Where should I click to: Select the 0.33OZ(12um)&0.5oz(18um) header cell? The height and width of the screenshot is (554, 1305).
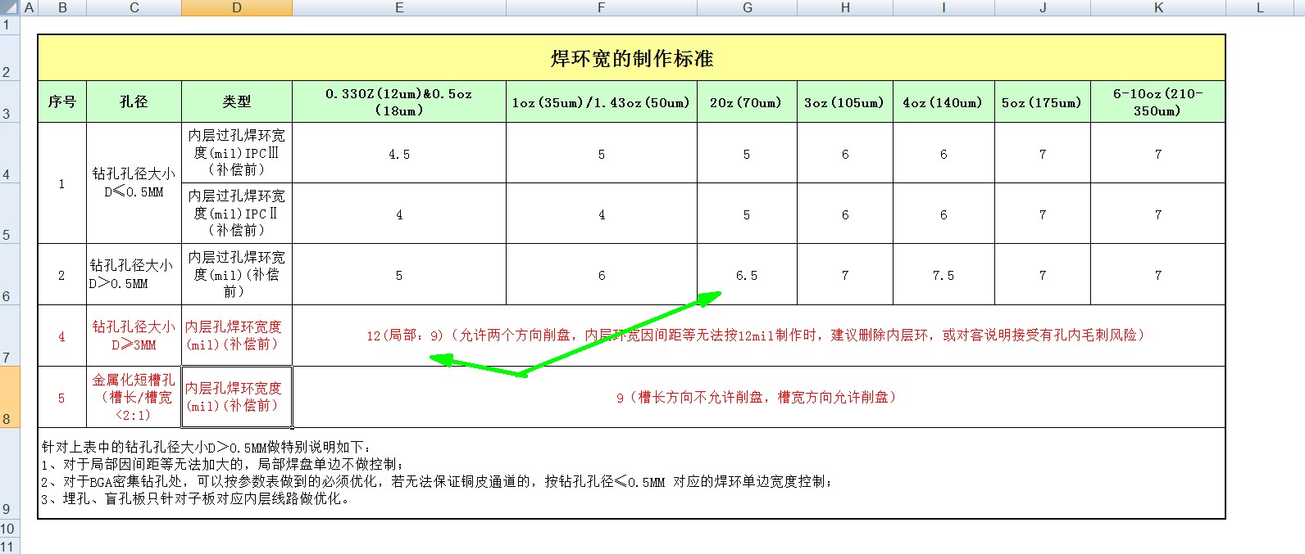click(x=399, y=101)
